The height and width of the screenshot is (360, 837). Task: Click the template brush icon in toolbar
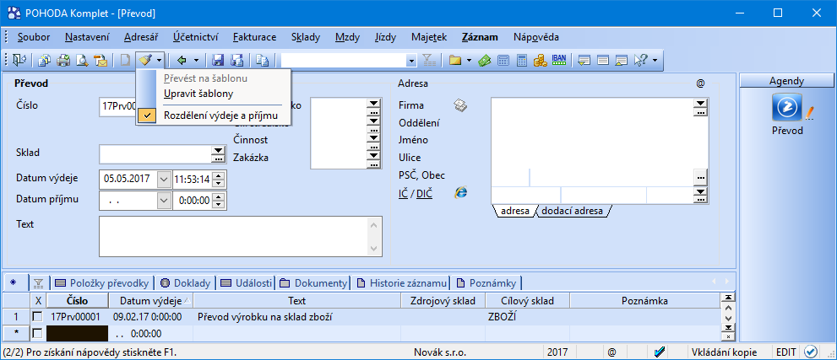point(145,60)
